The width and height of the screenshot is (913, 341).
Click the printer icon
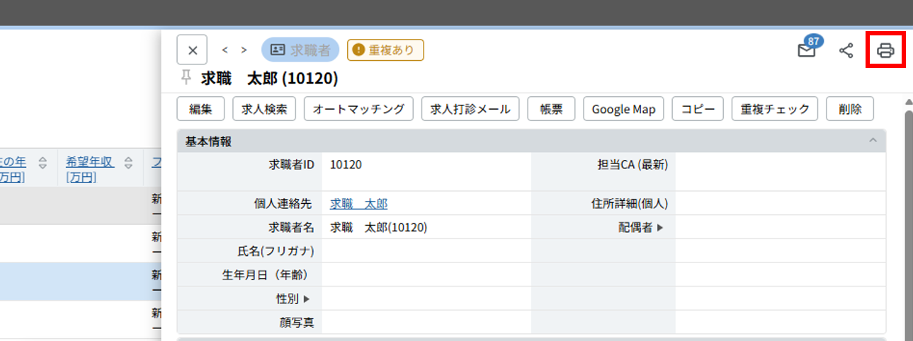coord(885,50)
